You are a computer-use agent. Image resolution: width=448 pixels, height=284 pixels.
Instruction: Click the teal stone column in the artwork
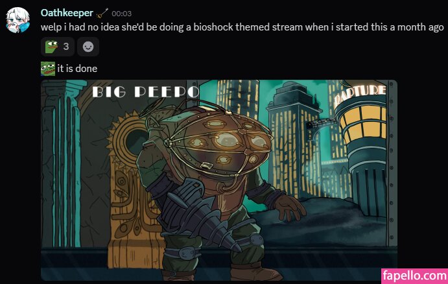pos(62,163)
